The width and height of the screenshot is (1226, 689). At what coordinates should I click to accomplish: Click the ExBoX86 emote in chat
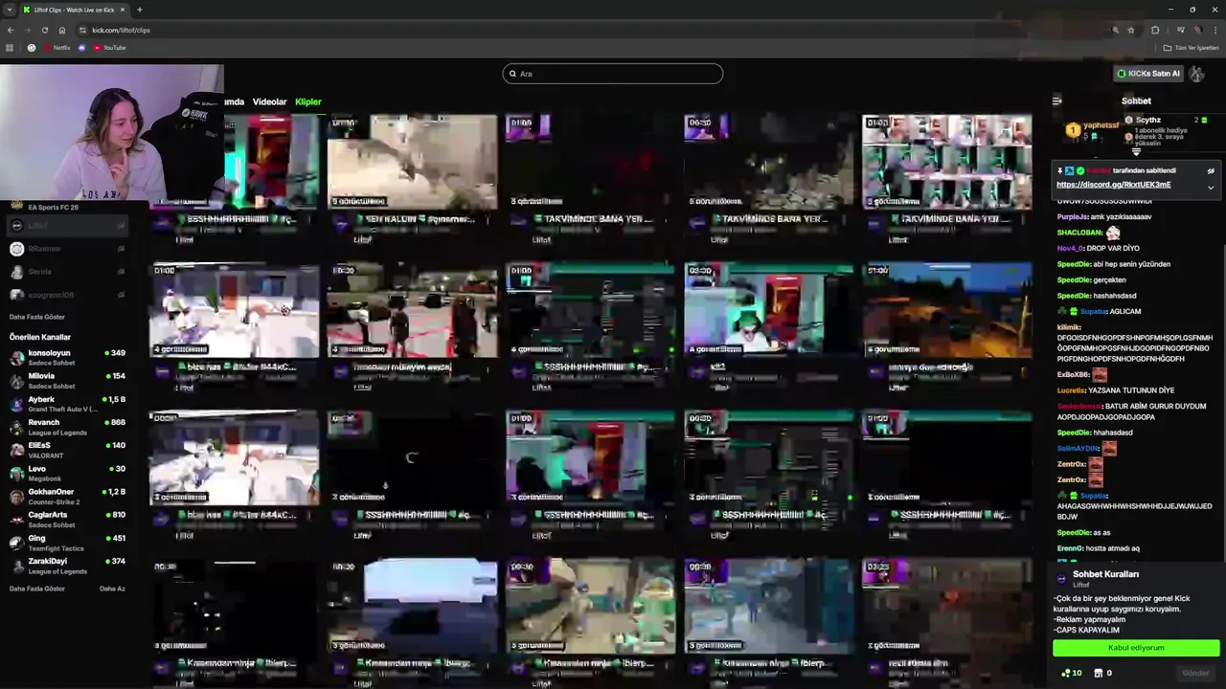click(x=1100, y=374)
